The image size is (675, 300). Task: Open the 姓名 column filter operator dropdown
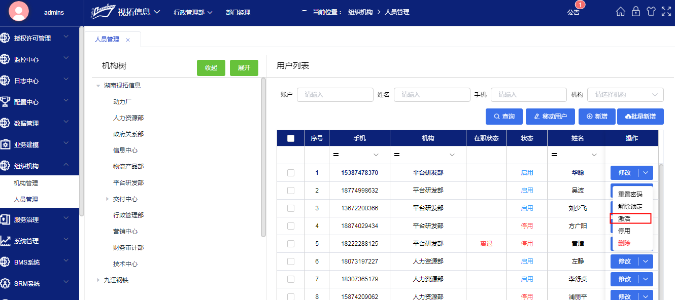594,155
